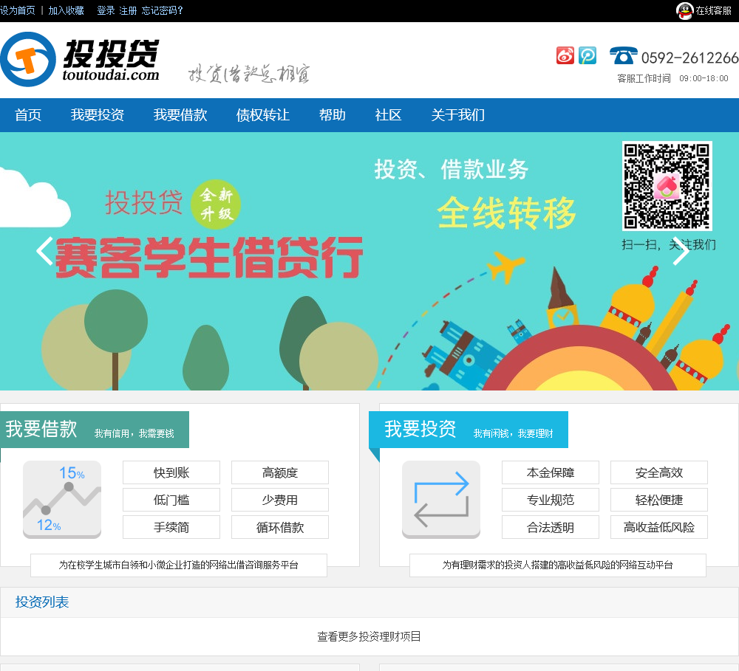Click the QR code in the banner
739x671 pixels.
667,186
